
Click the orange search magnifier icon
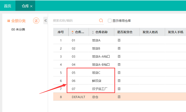pyautogui.click(x=101, y=20)
